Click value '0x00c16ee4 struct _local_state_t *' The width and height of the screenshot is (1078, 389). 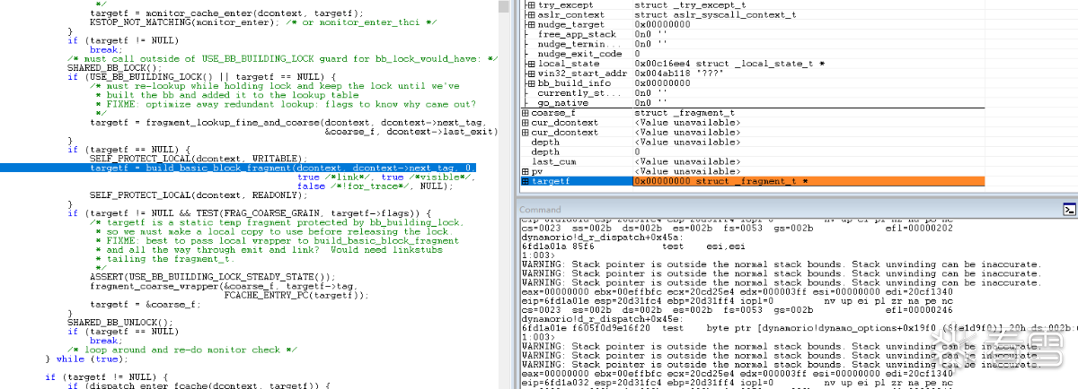pos(729,64)
